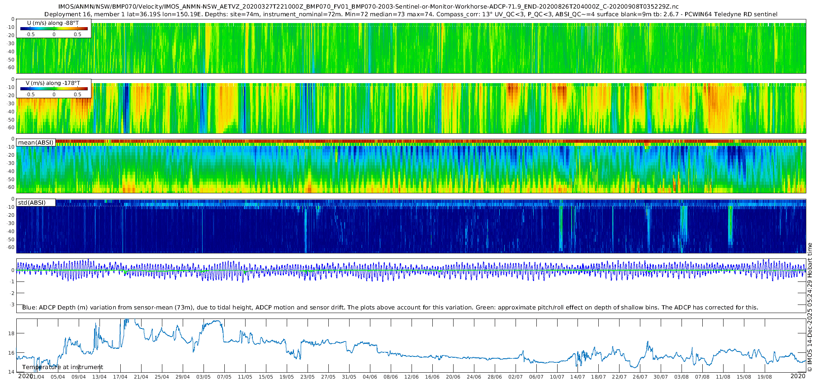The height and width of the screenshot is (384, 814).
Task: Click the blue ADCP depth variation caption
Action: [x=390, y=307]
